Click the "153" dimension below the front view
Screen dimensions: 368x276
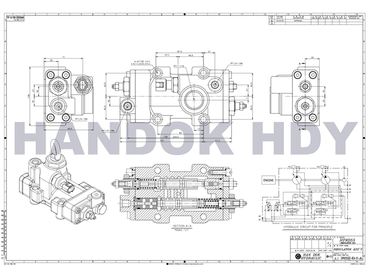coord(162,140)
